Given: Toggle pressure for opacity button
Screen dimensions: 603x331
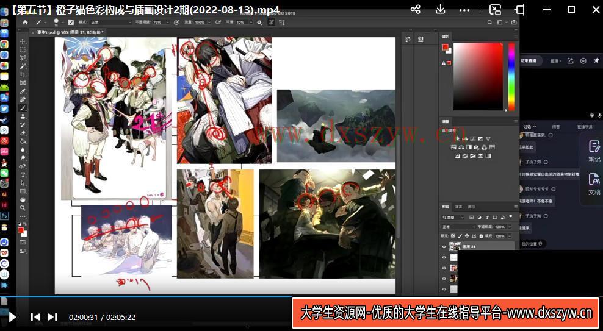Looking at the screenshot, I should point(176,23).
